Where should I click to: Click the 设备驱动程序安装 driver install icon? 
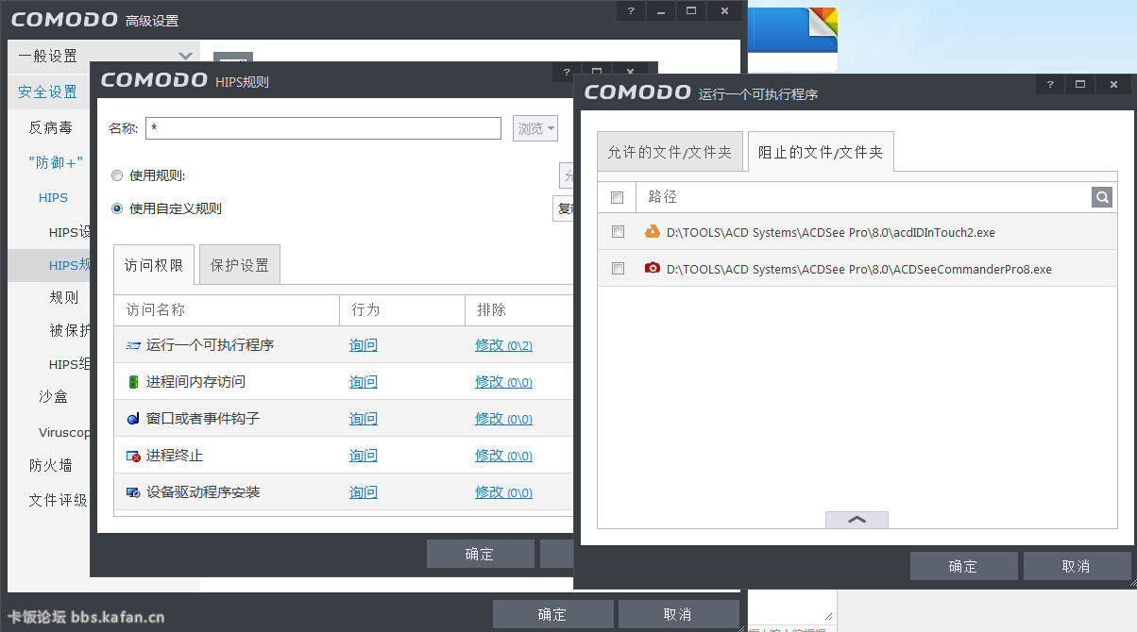click(x=132, y=491)
